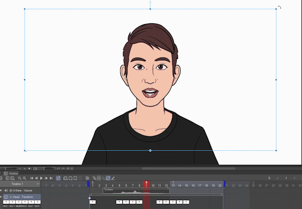Toggle visibility eye of Head track
This screenshot has height=209, width=302.
(x=1, y=197)
